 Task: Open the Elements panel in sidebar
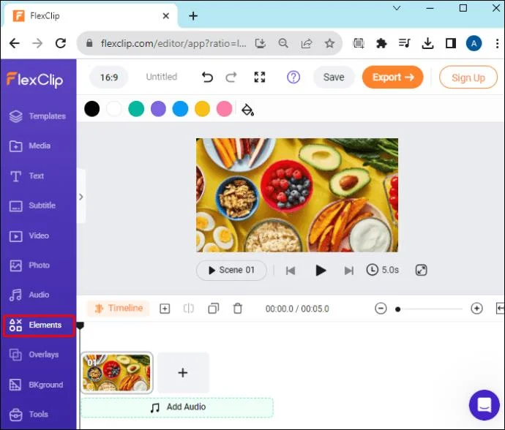(39, 325)
